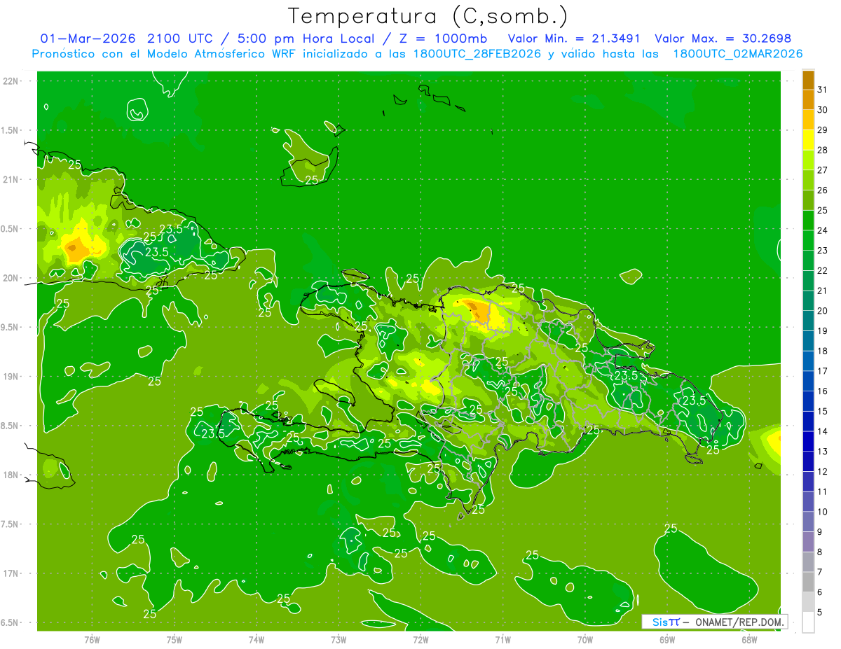The width and height of the screenshot is (841, 649).
Task: Click color scale label 23
Action: click(x=822, y=251)
